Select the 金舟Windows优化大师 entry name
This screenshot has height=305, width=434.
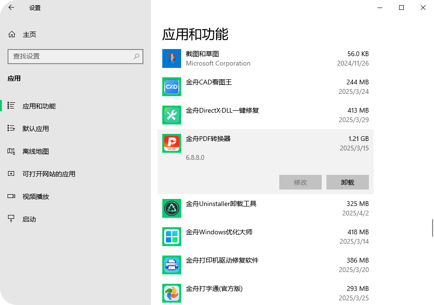click(219, 232)
